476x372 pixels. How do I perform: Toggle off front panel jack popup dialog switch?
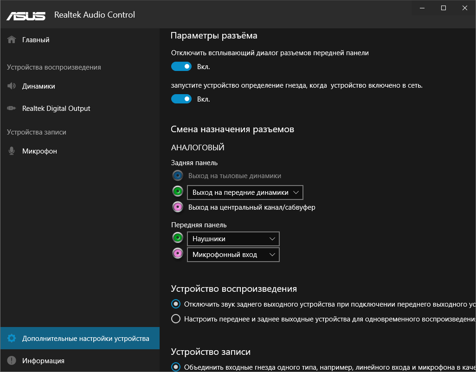(x=181, y=67)
